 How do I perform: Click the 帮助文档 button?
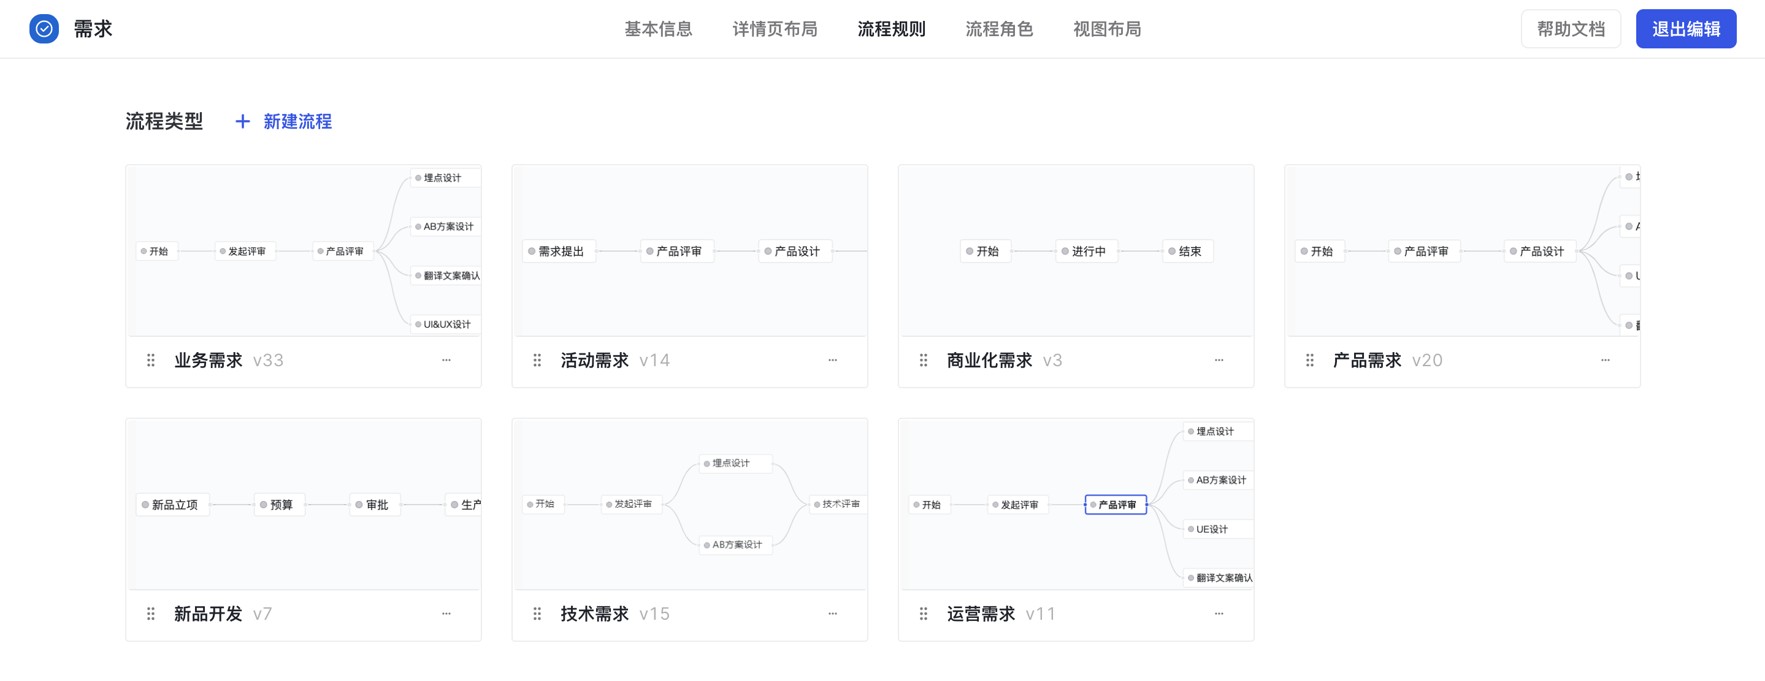point(1571,29)
